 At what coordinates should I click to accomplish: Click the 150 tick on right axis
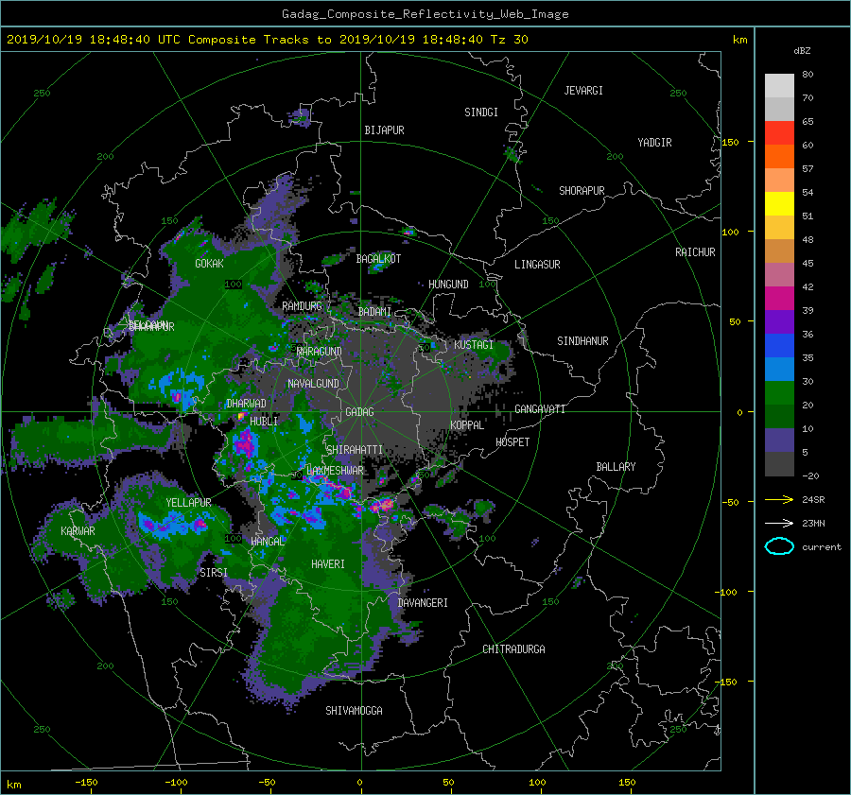coord(730,142)
